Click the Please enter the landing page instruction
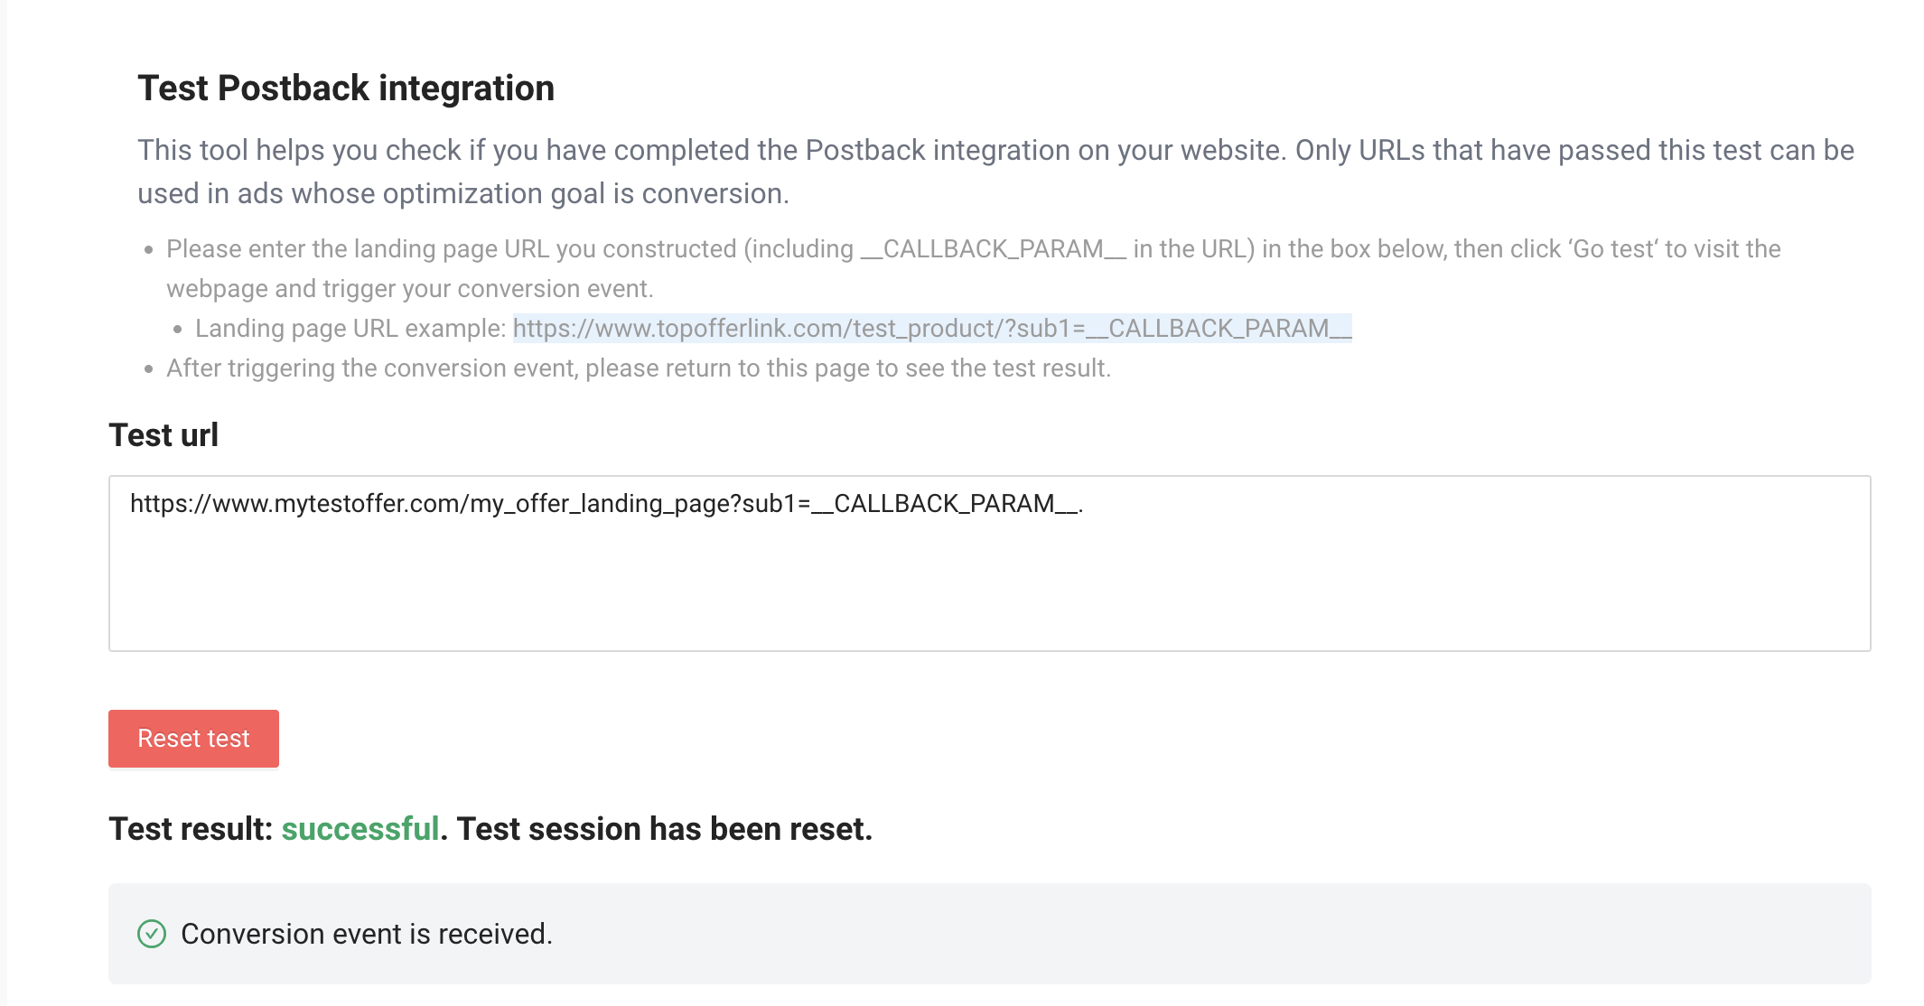The height and width of the screenshot is (1006, 1924). pos(973,268)
